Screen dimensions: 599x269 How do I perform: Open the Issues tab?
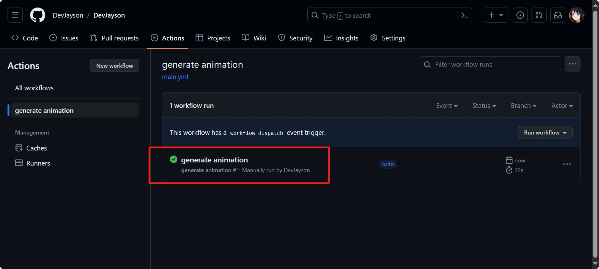tap(64, 38)
